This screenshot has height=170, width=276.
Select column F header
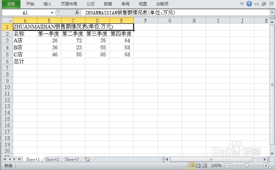coord(146,20)
